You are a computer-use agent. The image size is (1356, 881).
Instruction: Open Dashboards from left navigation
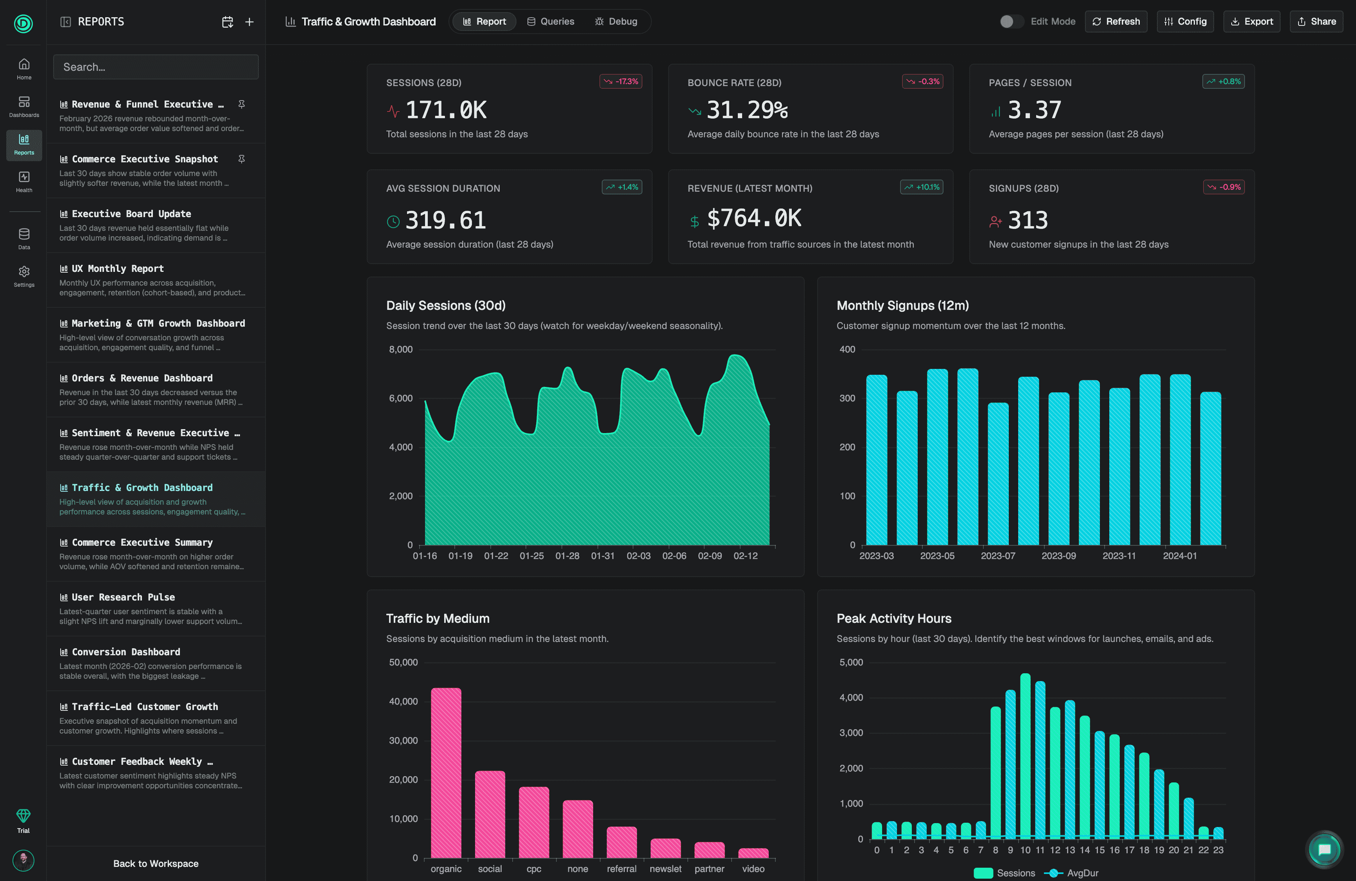pos(24,107)
